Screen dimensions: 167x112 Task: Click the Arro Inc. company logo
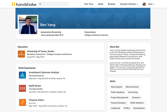[22, 103]
